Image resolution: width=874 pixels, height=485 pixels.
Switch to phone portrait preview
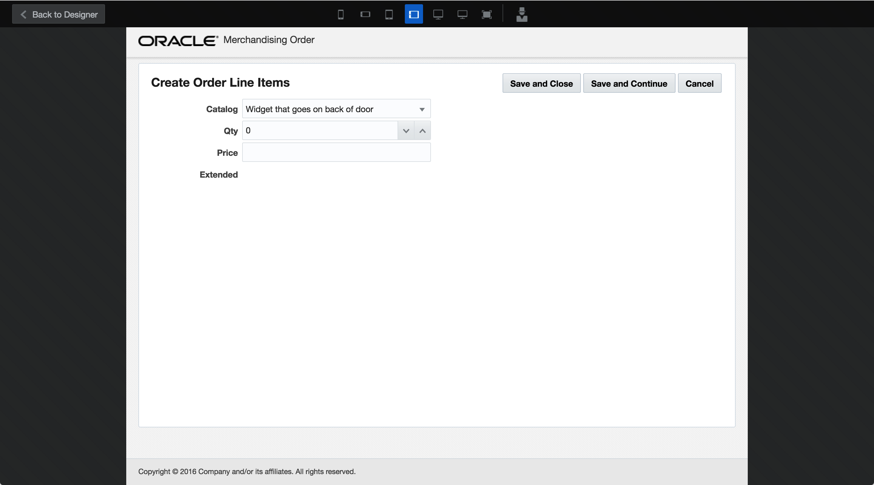point(340,14)
